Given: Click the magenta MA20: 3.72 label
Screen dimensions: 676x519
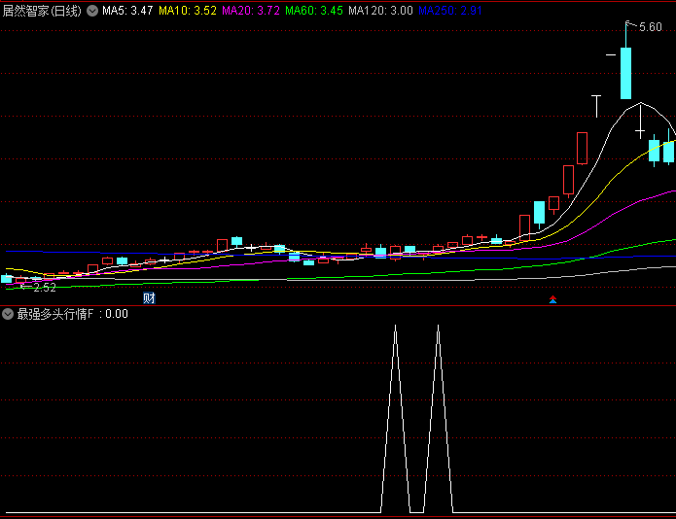Looking at the screenshot, I should tap(251, 11).
